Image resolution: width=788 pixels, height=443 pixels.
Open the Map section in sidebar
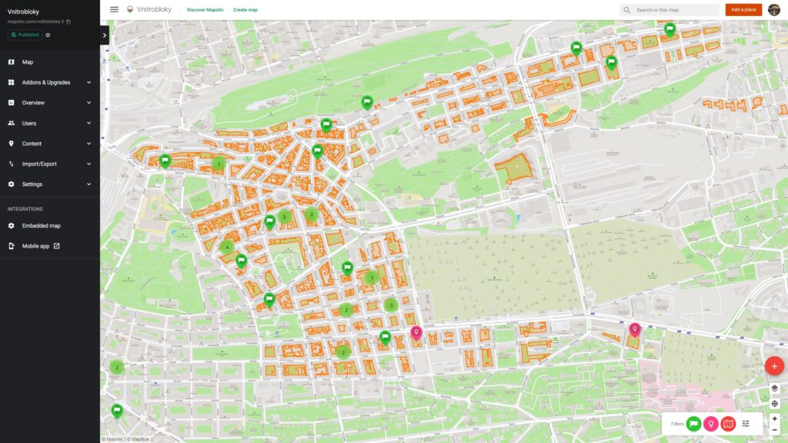[50, 62]
